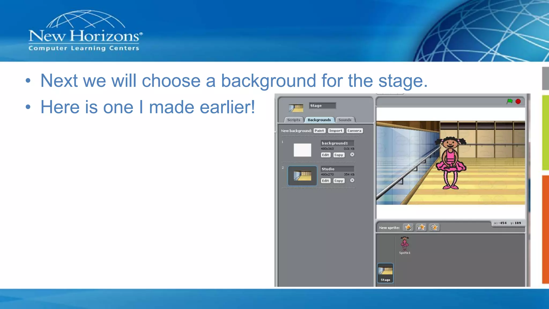This screenshot has width=549, height=309.
Task: Open the Sounds tab
Action: [345, 120]
